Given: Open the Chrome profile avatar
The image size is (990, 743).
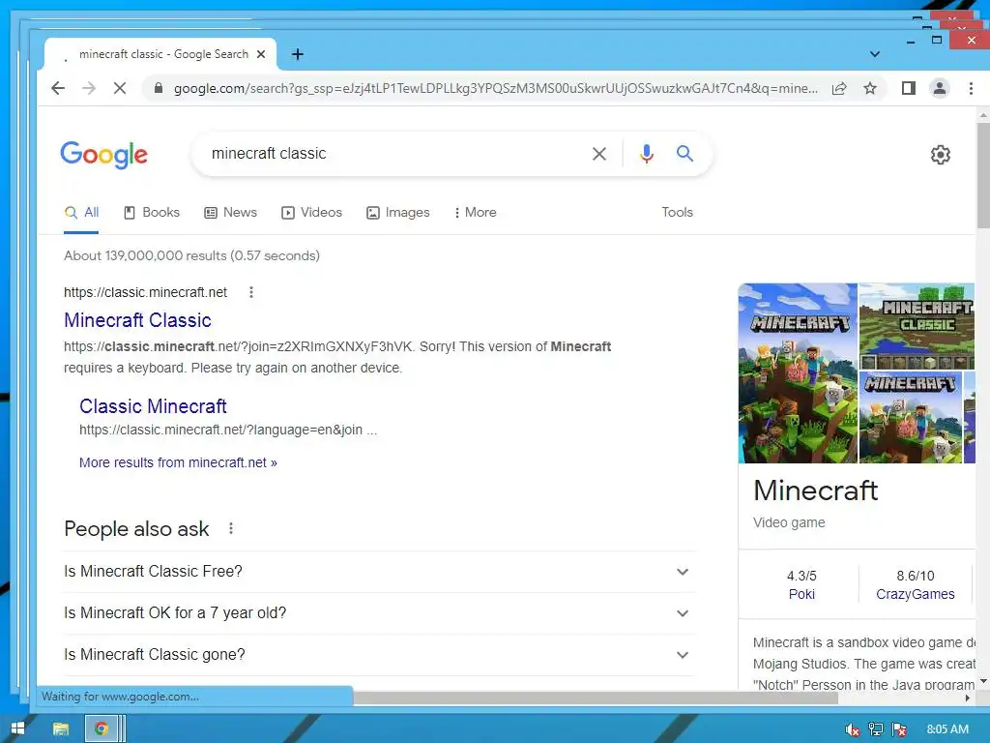Looking at the screenshot, I should 940,88.
